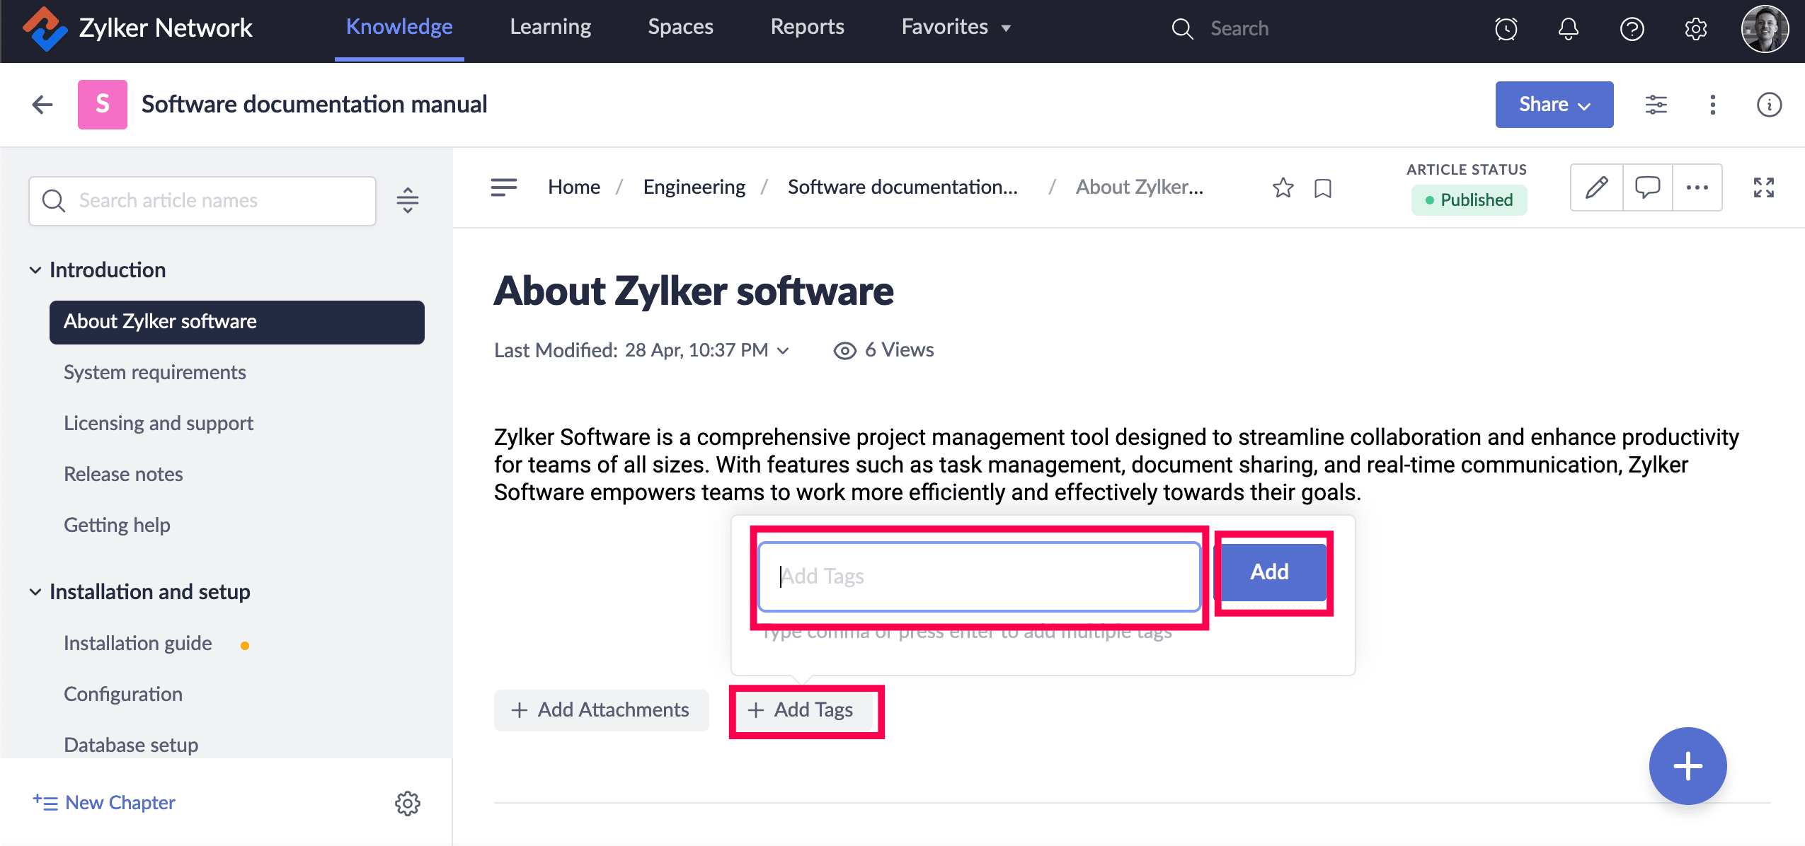This screenshot has width=1805, height=846.
Task: Click the fullscreen expand icon
Action: [1763, 187]
